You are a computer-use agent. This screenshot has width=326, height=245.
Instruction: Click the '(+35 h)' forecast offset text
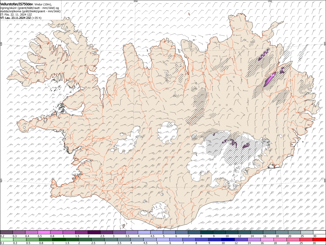point(37,18)
